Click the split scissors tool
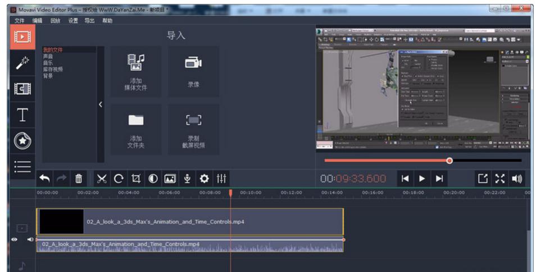 [x=101, y=179]
